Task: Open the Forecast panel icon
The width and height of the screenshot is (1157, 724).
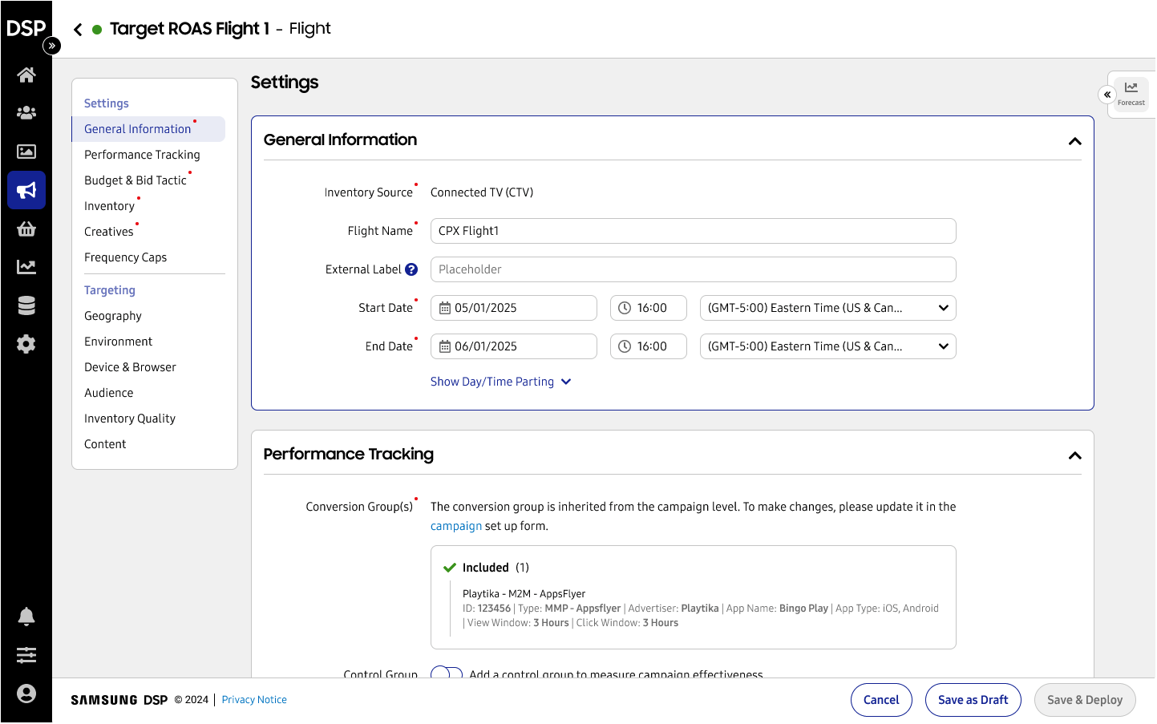Action: [x=1131, y=93]
